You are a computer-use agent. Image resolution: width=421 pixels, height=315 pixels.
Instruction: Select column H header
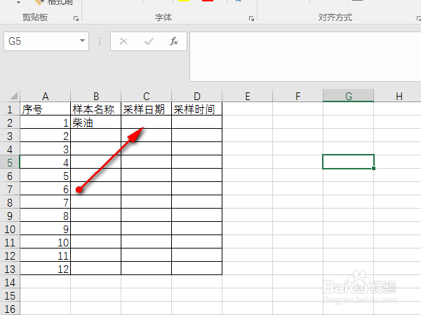(x=399, y=96)
